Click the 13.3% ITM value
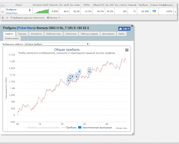 (x=88, y=11)
